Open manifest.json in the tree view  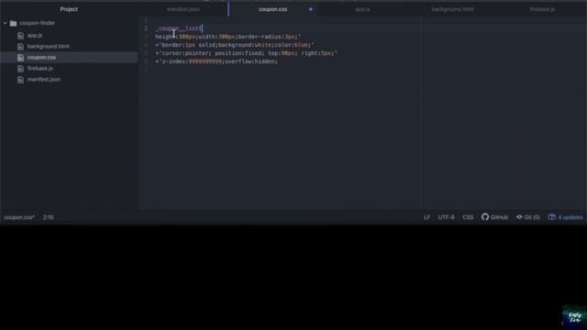44,80
